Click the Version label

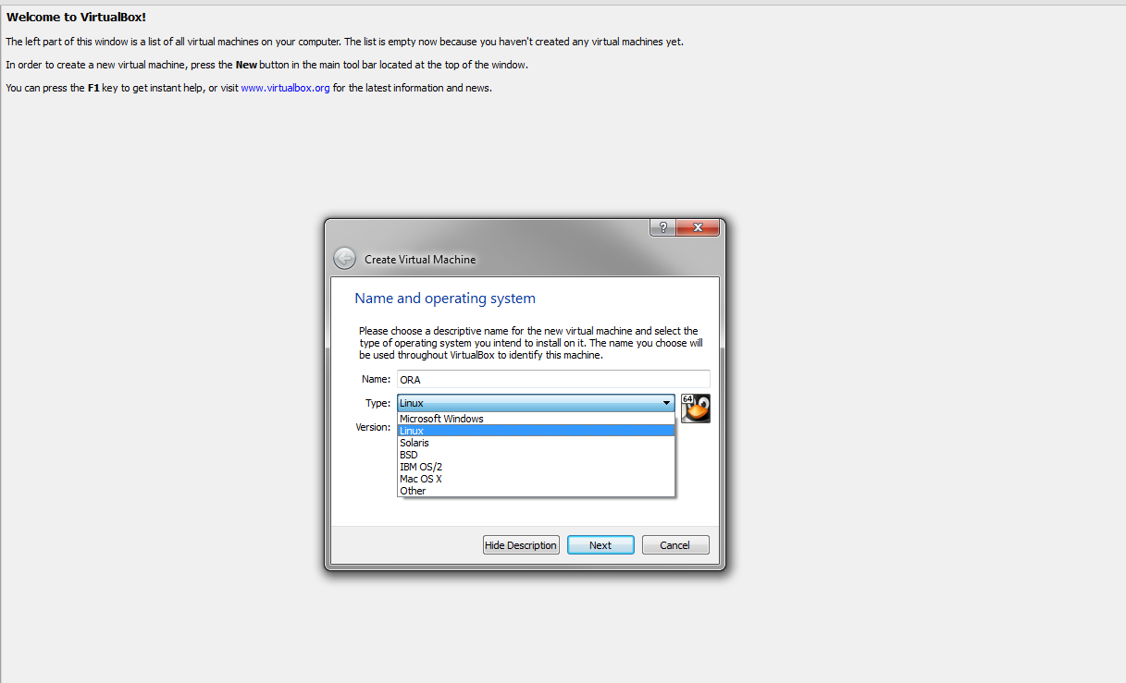373,427
